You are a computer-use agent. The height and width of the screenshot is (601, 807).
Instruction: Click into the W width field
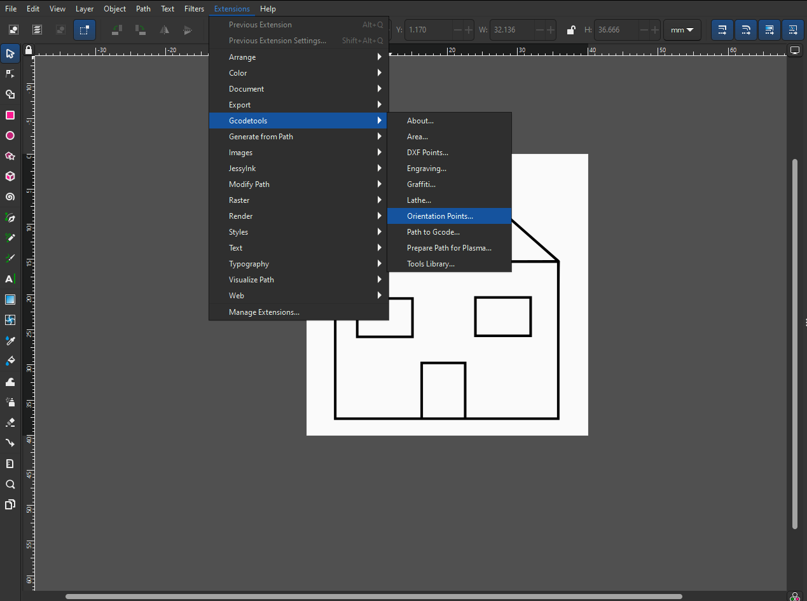513,30
